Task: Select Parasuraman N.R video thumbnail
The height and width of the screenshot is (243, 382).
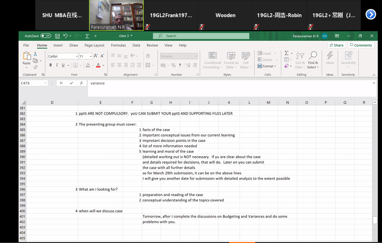Action: [x=116, y=15]
